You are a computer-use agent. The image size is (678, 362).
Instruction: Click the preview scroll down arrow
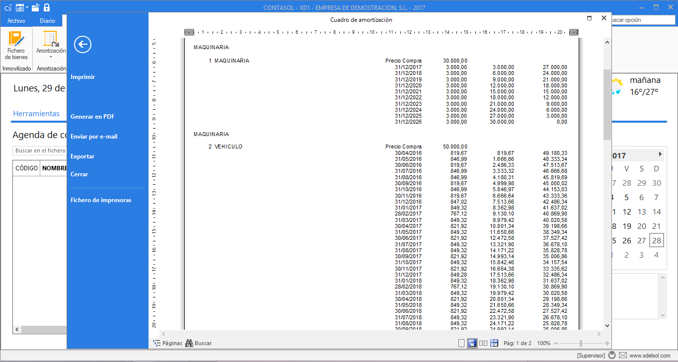[x=607, y=326]
